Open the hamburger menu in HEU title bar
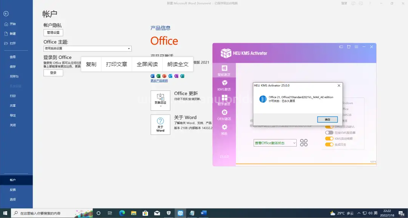Viewport: 408px width, 218px height. (356, 47)
